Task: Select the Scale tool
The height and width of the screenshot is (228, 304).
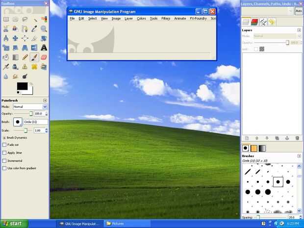Action: click(x=6, y=48)
